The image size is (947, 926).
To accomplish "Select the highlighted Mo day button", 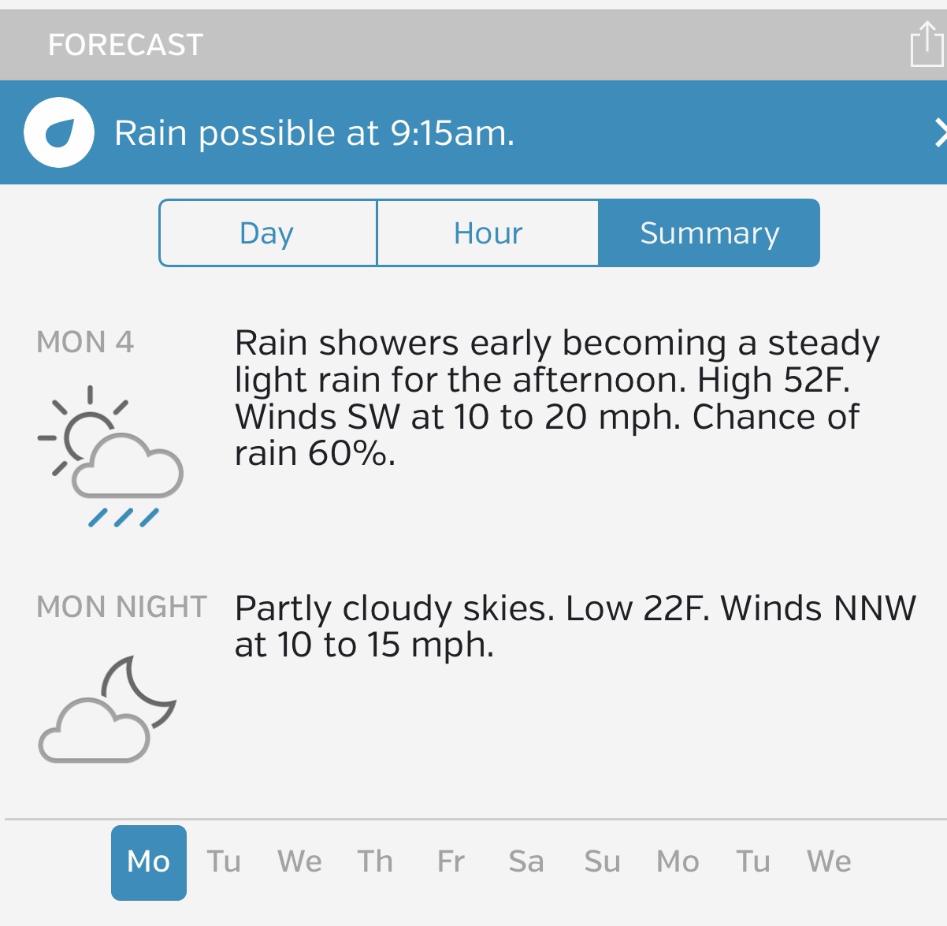I will 149,862.
